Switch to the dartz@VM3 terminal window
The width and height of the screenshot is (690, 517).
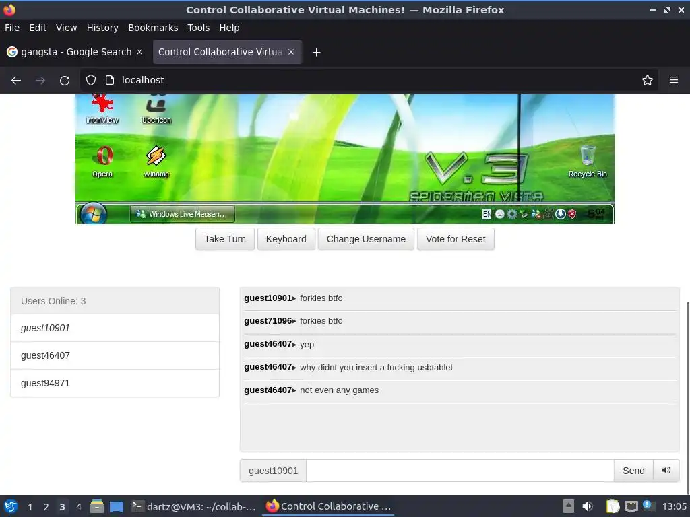194,506
